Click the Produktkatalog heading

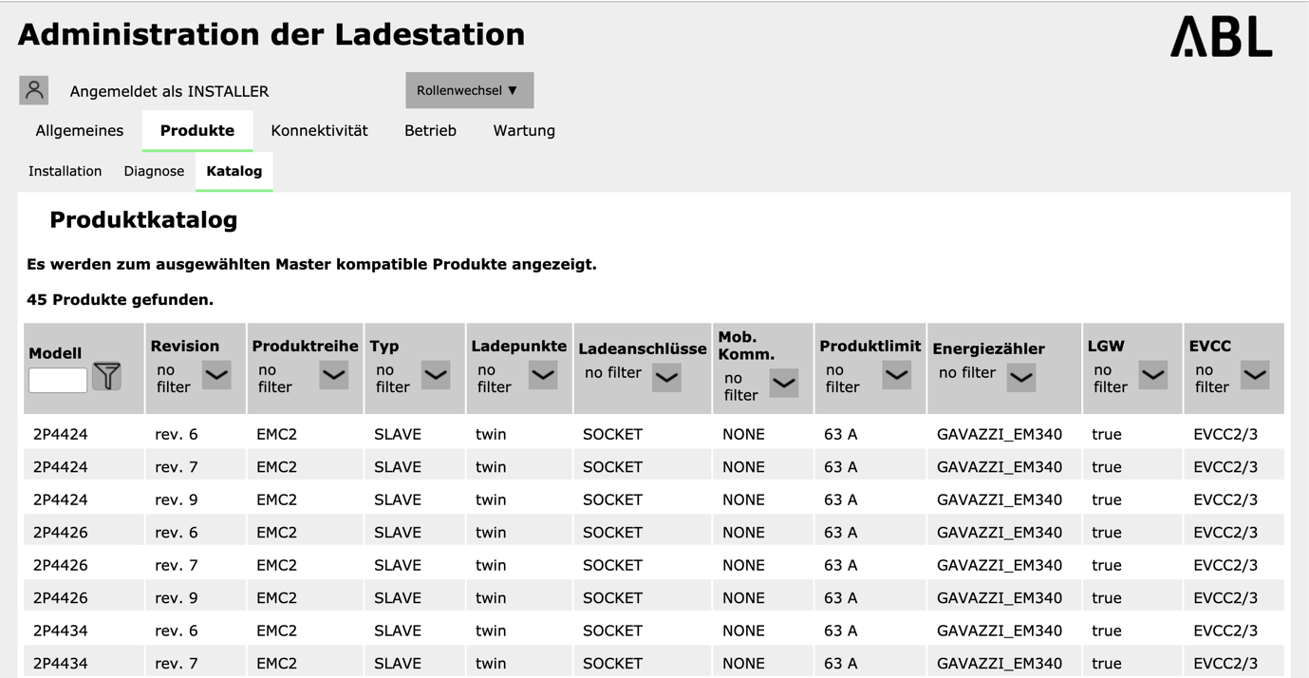tap(143, 219)
